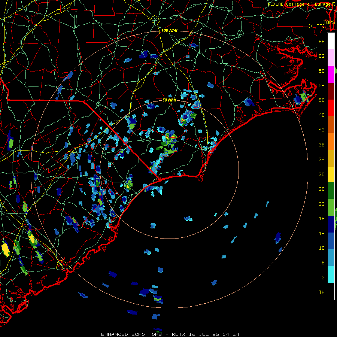337x337 pixels.
Task: Click the yellow 34 kft legend swatch
Action: pos(331,174)
